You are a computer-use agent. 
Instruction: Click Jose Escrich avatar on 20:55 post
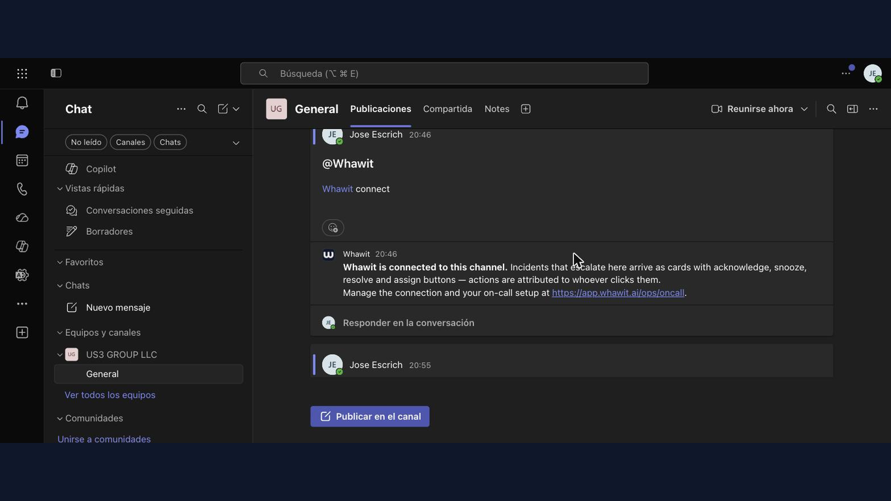click(x=333, y=365)
